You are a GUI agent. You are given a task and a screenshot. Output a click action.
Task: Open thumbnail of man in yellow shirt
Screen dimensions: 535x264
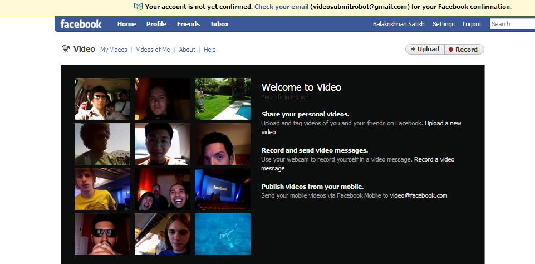102,189
